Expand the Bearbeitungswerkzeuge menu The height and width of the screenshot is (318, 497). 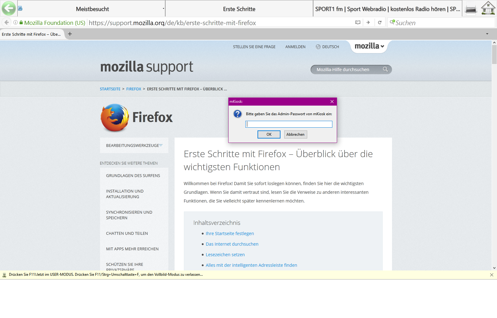tap(134, 145)
